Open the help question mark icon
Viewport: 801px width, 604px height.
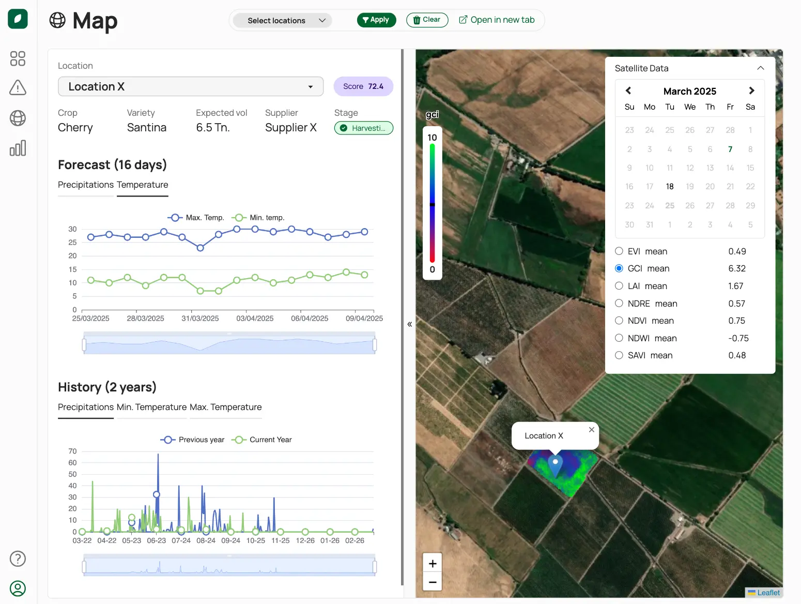point(18,558)
